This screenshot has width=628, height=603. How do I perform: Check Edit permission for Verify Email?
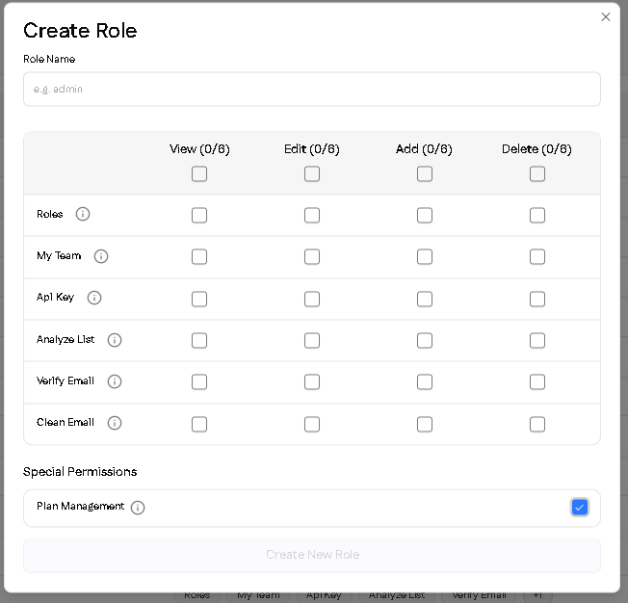click(x=312, y=382)
